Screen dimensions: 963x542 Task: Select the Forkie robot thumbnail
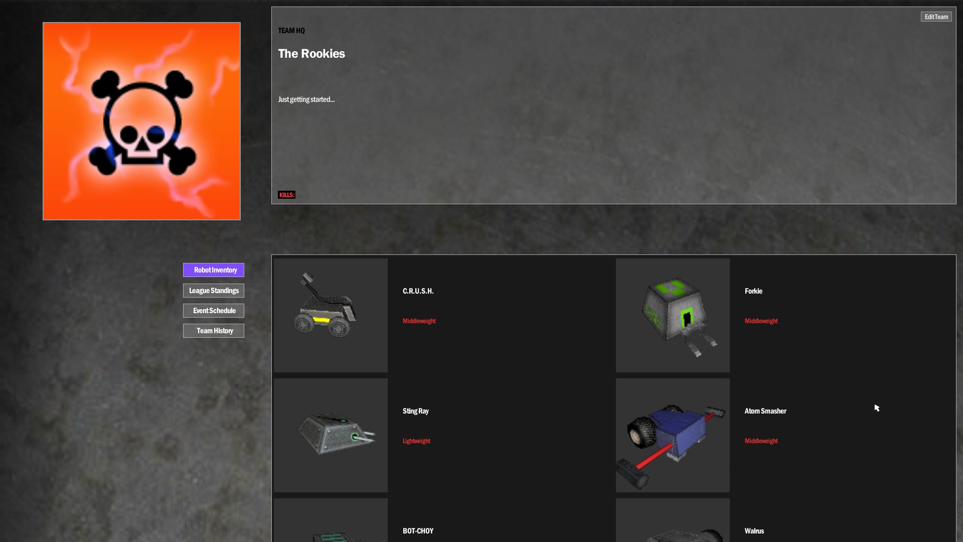pyautogui.click(x=673, y=315)
